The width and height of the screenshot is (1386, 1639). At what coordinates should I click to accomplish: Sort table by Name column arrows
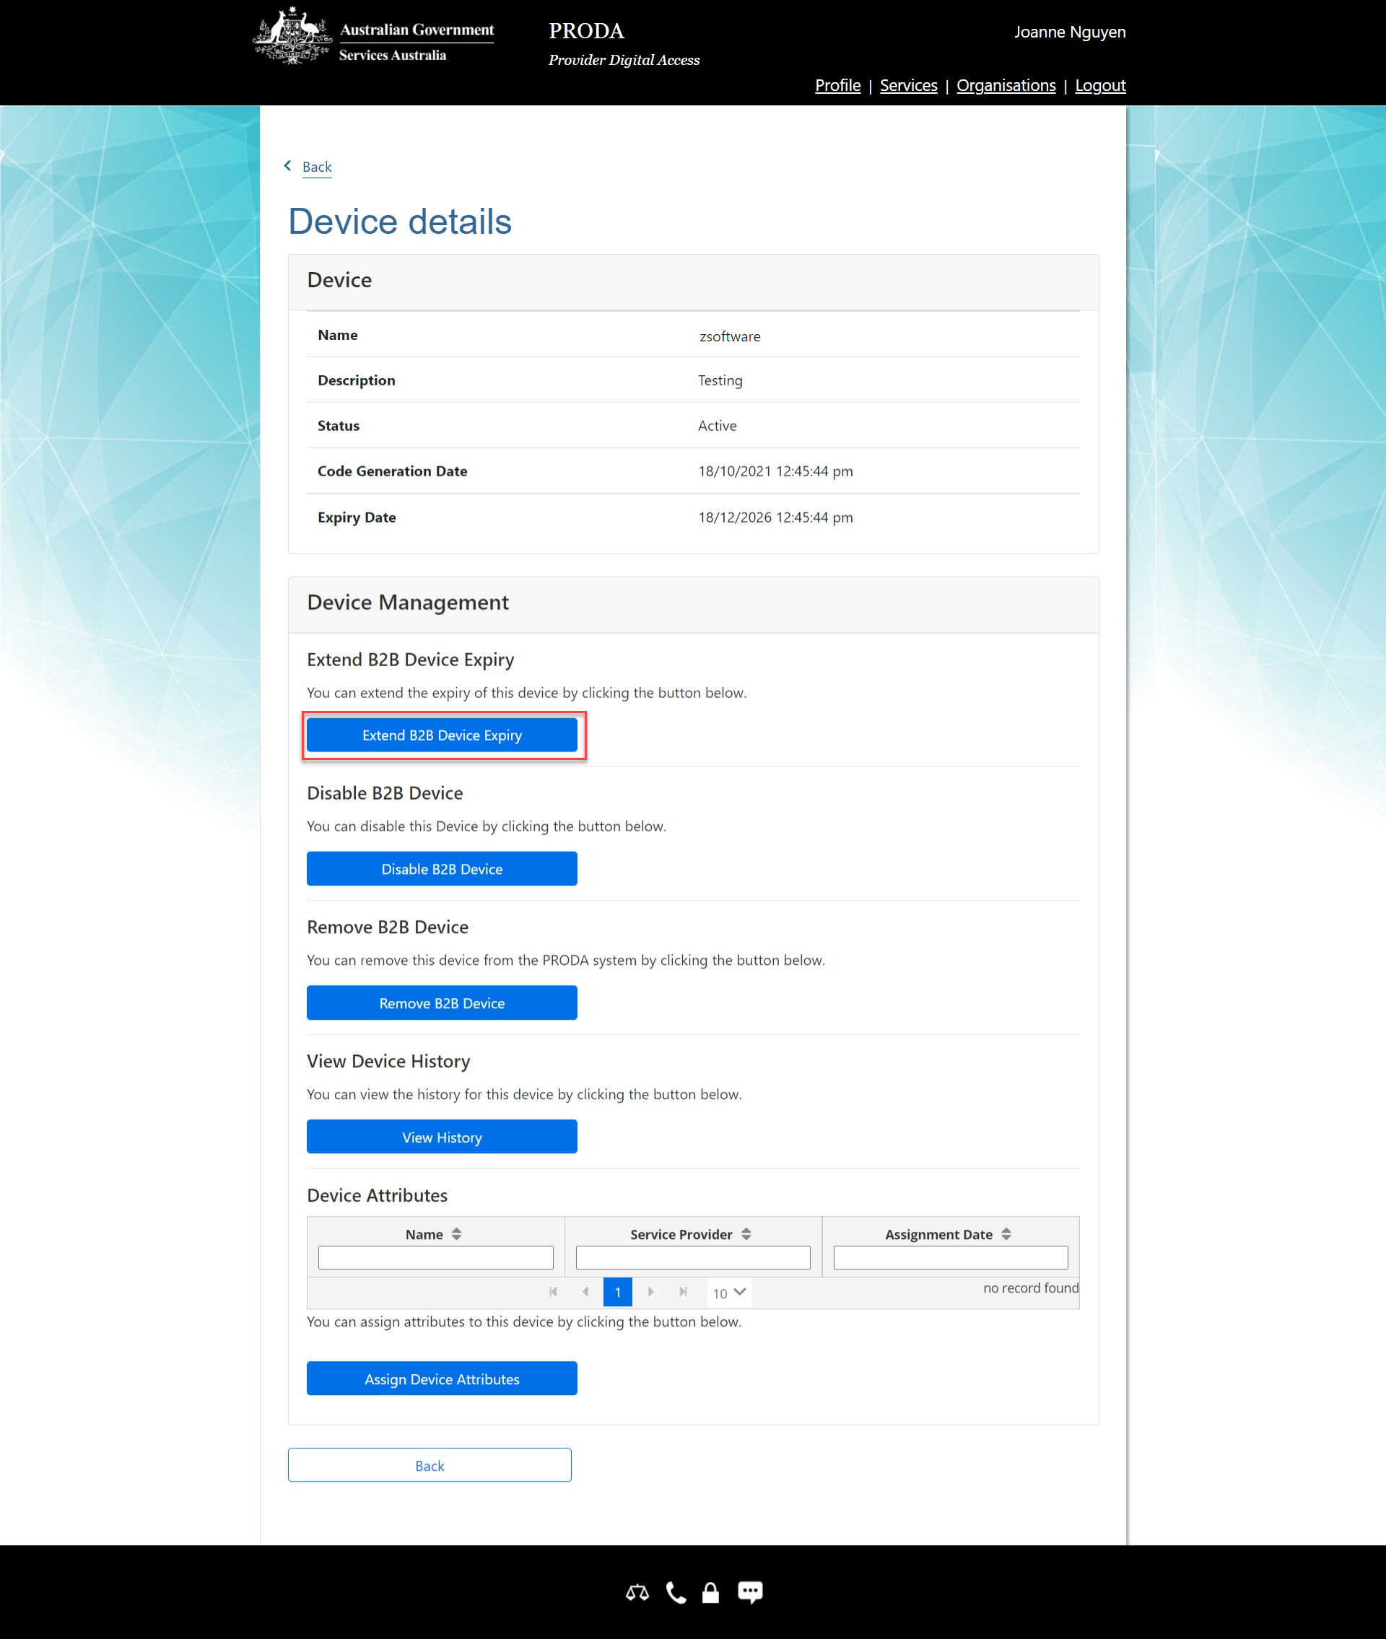(456, 1234)
